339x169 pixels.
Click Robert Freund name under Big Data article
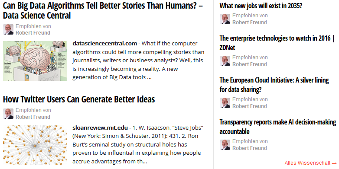point(33,33)
